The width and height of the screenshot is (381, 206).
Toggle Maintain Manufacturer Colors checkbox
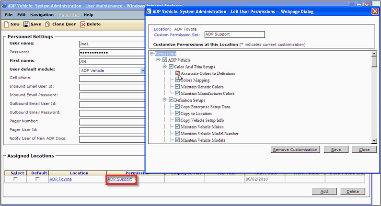(x=177, y=93)
